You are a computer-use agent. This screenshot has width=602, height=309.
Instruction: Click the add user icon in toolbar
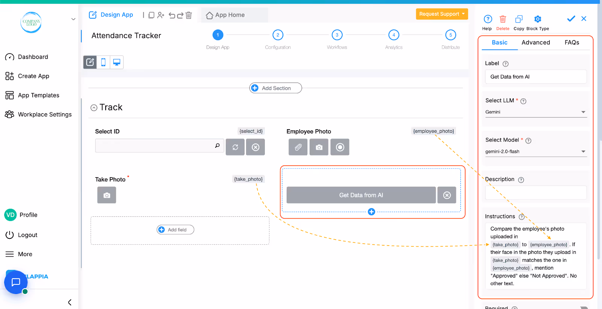[x=161, y=15]
